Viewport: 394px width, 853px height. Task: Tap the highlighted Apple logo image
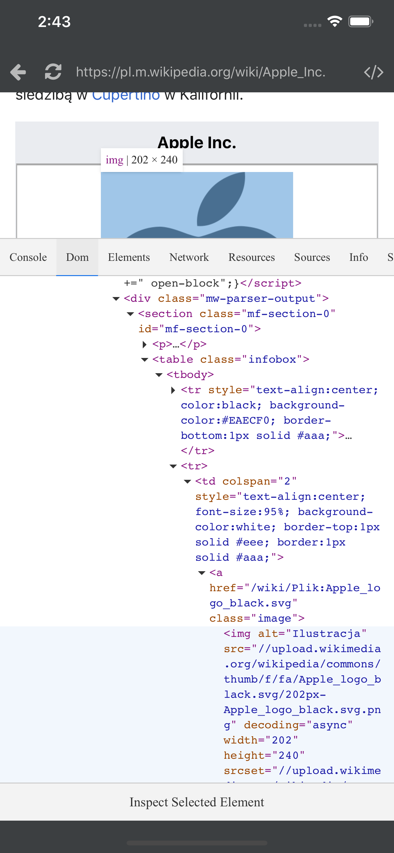[x=197, y=205]
